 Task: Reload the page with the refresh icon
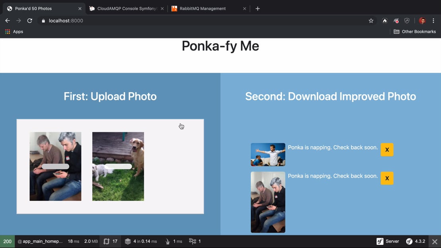(x=29, y=21)
